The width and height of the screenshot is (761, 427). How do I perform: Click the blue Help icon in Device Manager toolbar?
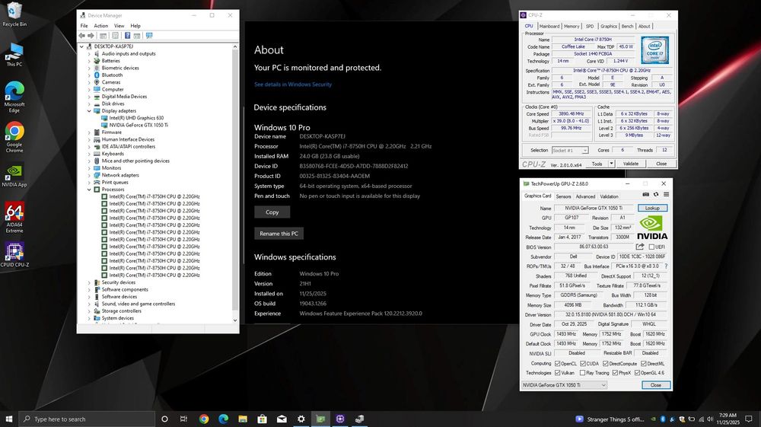pyautogui.click(x=127, y=36)
